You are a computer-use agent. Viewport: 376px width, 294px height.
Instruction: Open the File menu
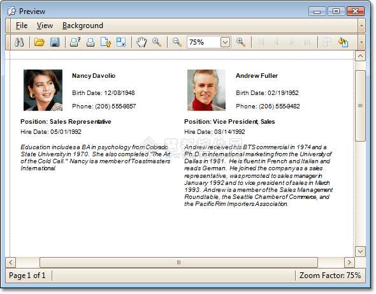[22, 26]
